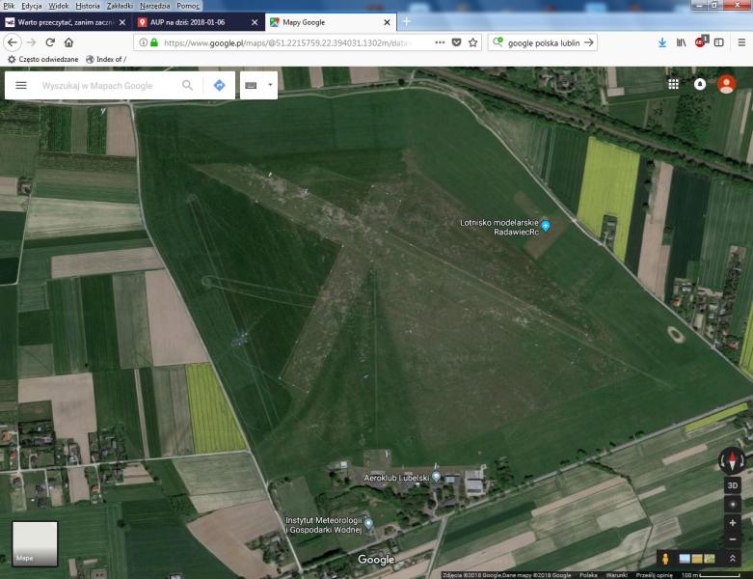Open directions with the blue arrow icon
The width and height of the screenshot is (753, 579).
point(219,85)
